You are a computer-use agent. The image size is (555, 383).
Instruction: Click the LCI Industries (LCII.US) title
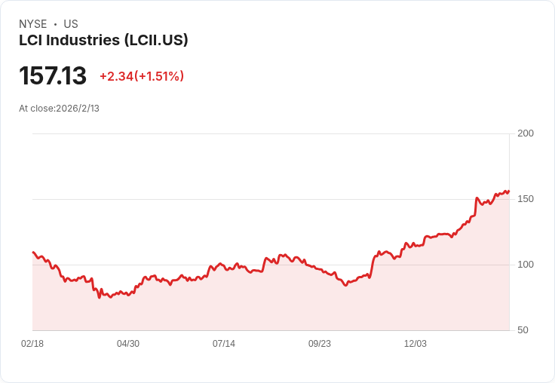click(x=103, y=40)
